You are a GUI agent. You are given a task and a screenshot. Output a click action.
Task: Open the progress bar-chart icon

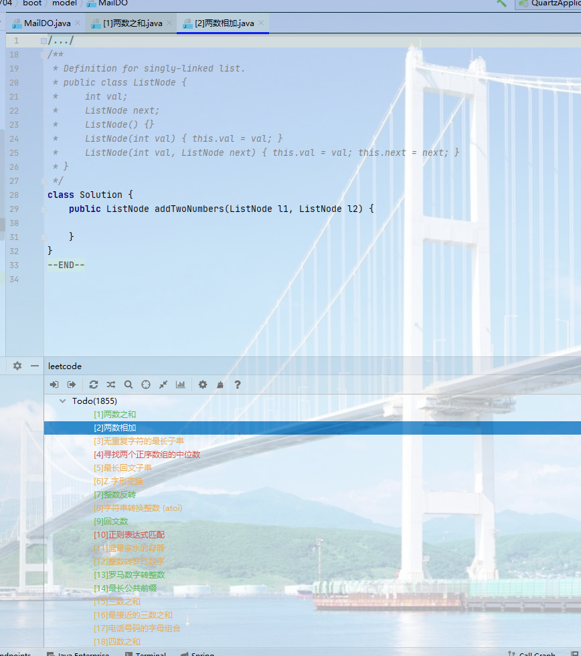[180, 385]
